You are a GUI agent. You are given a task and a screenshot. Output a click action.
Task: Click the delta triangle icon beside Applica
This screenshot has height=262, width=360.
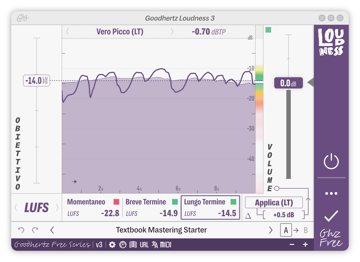(248, 216)
